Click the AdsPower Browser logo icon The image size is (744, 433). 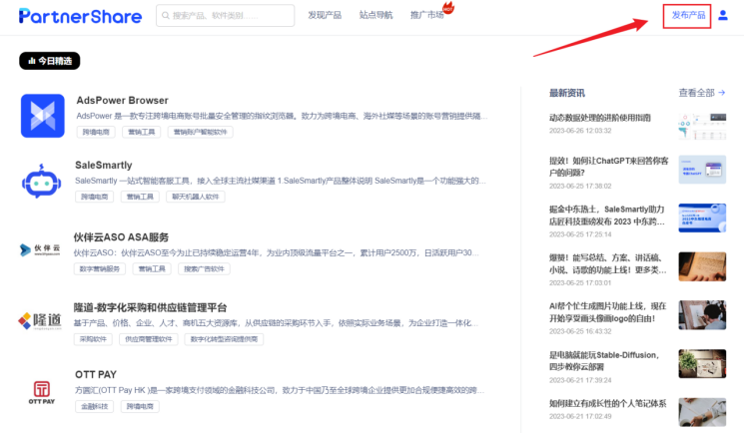tap(43, 116)
